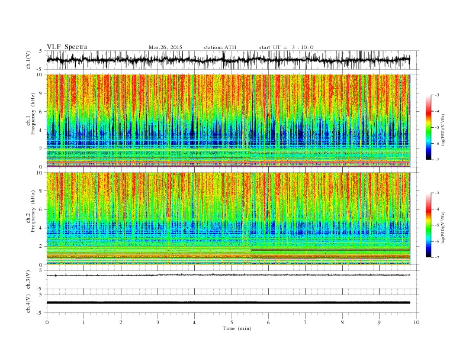Click the ch.2 spectrogram color bar
The width and height of the screenshot is (469, 362).
point(428,225)
